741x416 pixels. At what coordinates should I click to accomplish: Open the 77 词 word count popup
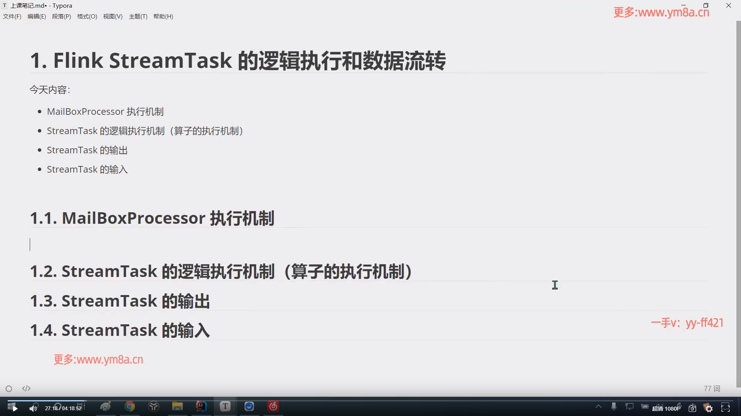[712, 389]
